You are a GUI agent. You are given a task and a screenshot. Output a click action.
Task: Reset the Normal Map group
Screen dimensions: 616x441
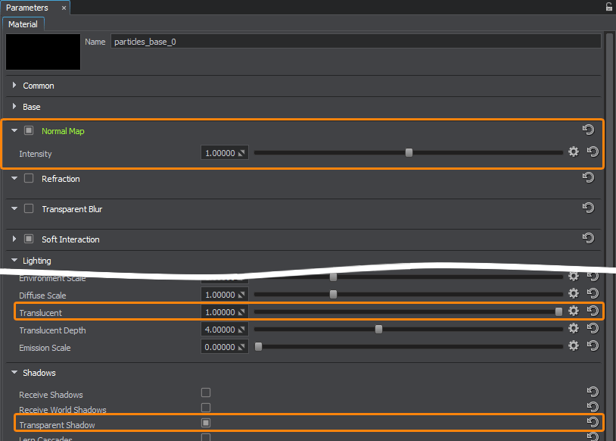click(588, 130)
